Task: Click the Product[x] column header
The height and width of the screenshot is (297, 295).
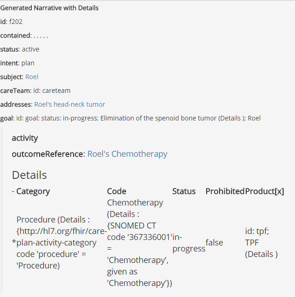Action: tap(265, 191)
